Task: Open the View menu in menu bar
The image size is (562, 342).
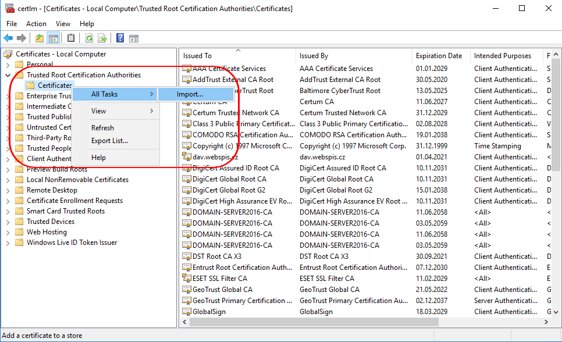Action: [x=63, y=24]
